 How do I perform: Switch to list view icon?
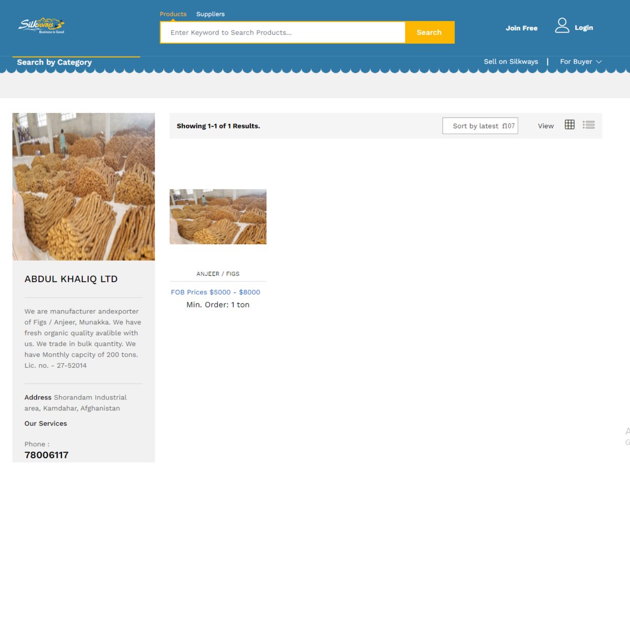(x=589, y=125)
